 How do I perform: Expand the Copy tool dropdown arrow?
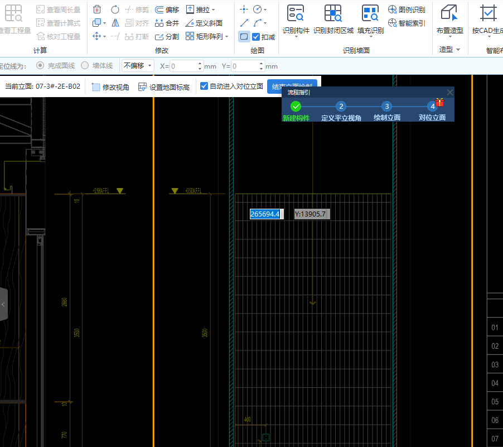click(x=105, y=23)
